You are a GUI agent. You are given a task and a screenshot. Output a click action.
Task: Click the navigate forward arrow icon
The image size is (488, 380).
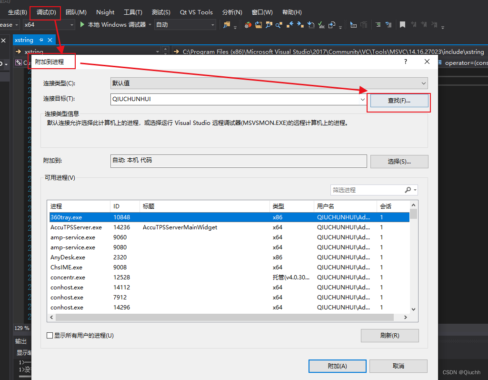click(300, 25)
